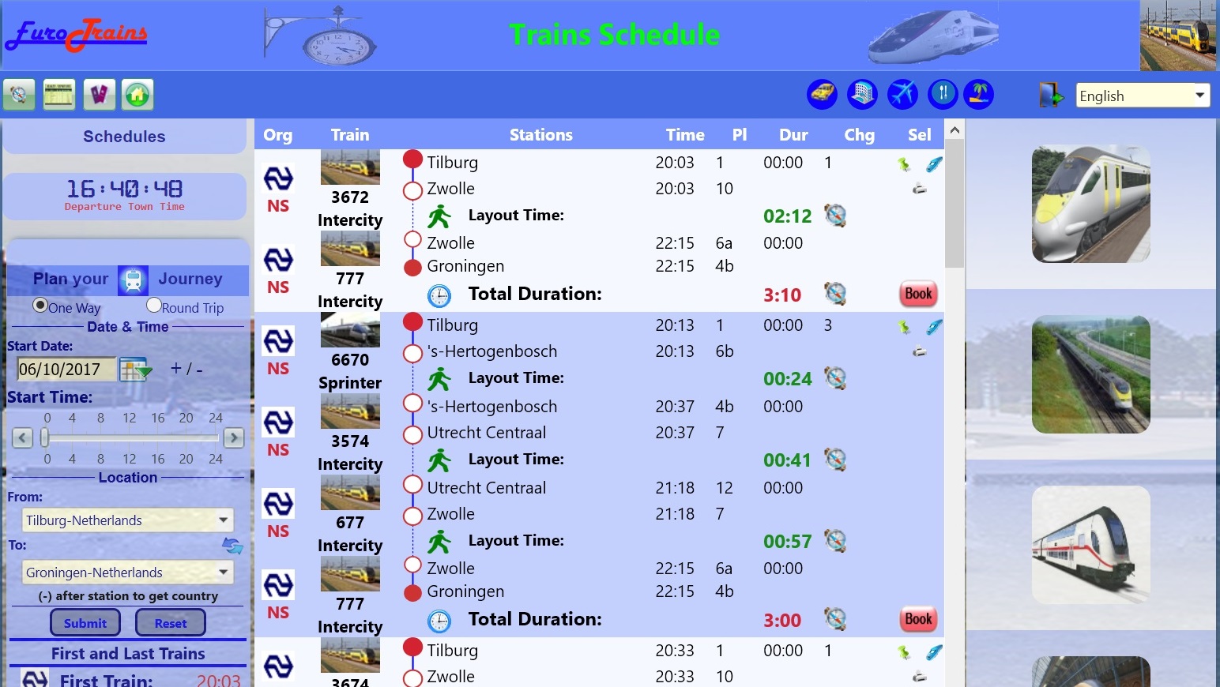Click the Chg column header
Image resolution: width=1220 pixels, height=687 pixels.
tap(859, 135)
